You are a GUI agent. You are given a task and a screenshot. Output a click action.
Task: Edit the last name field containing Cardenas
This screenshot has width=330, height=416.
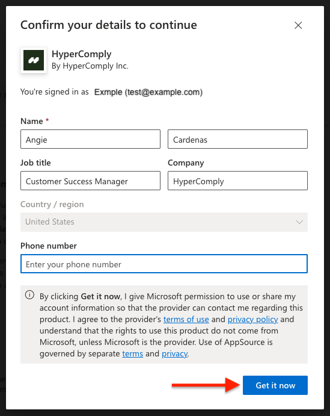click(237, 139)
